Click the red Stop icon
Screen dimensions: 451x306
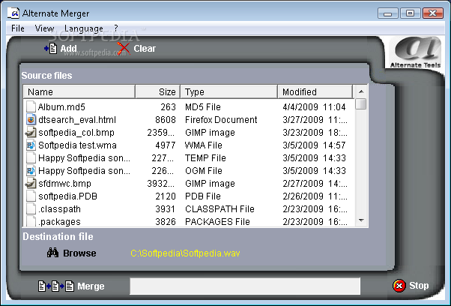tap(399, 286)
